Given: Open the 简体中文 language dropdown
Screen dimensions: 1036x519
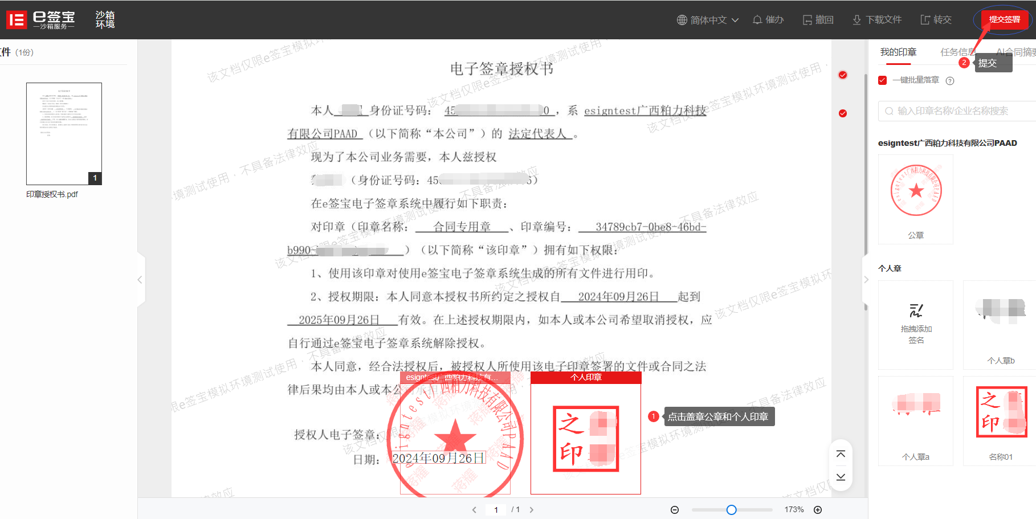Looking at the screenshot, I should [708, 20].
